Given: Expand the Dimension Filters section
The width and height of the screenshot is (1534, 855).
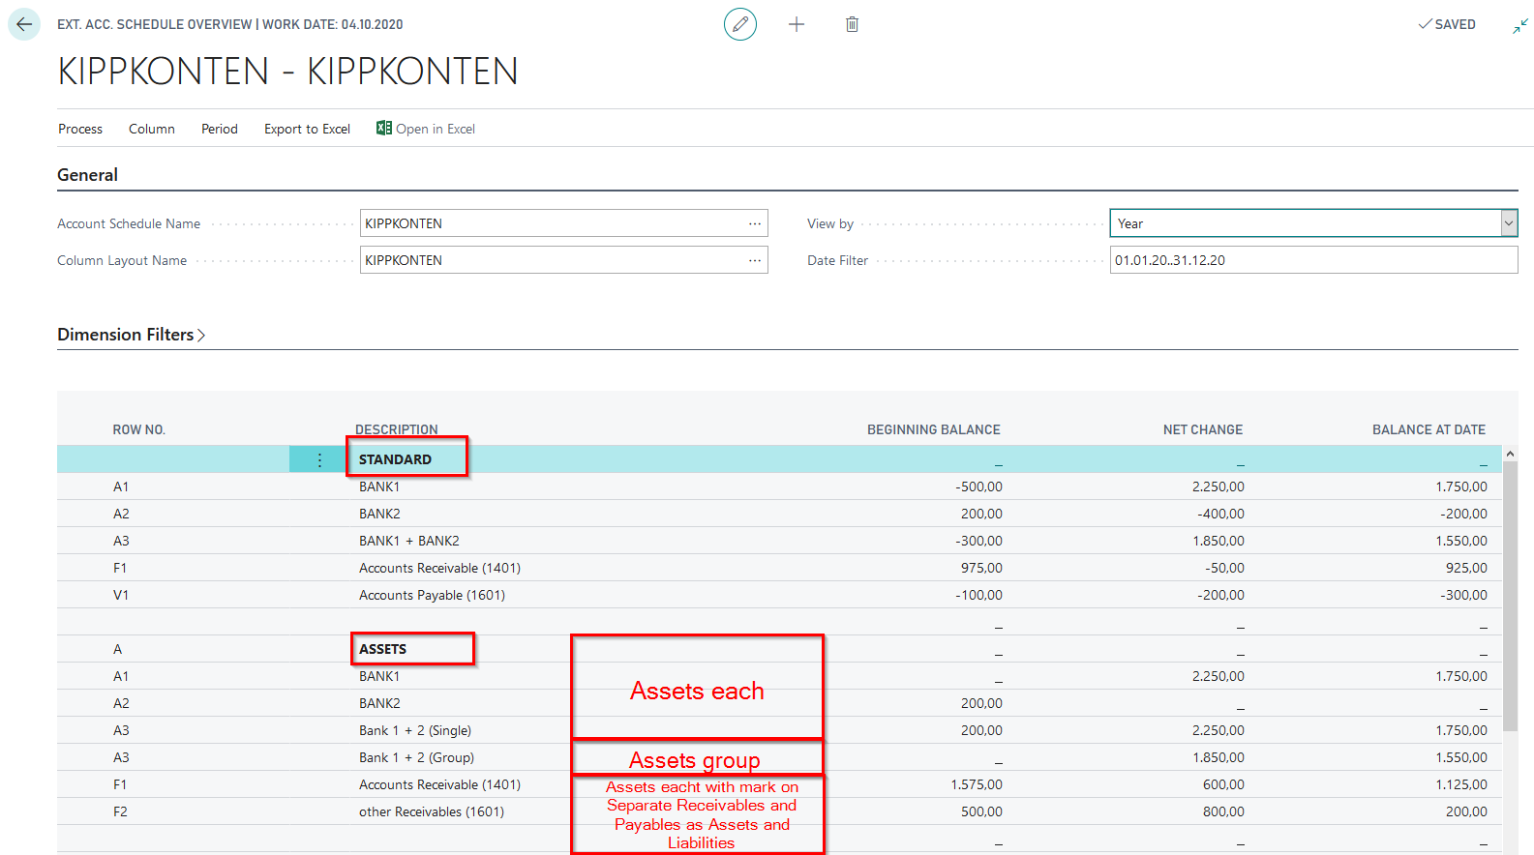Looking at the screenshot, I should coord(131,335).
